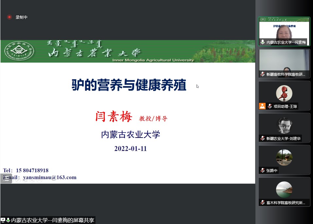
Task: Click the 张路中 park photo avatar
Action: (x=284, y=157)
